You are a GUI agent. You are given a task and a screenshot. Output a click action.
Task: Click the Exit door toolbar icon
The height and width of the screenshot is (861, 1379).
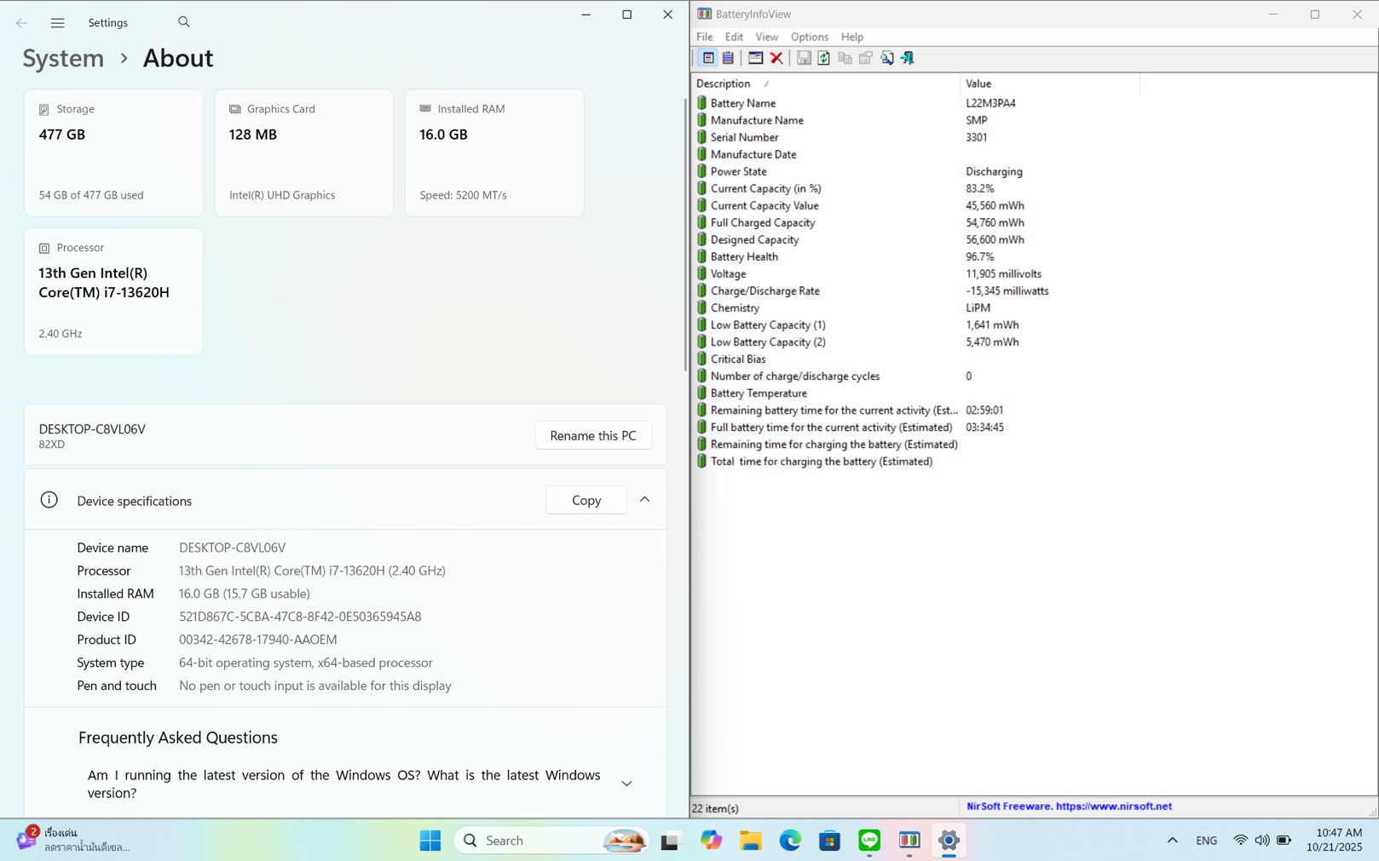908,58
